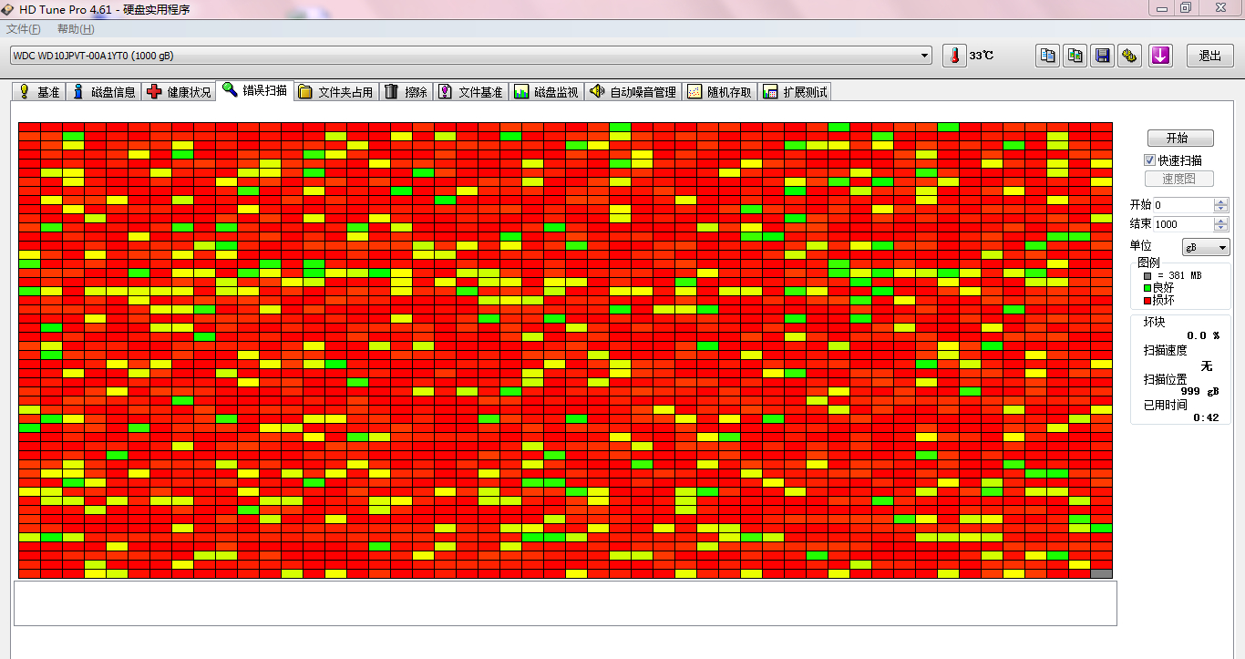Image resolution: width=1245 pixels, height=659 pixels.
Task: Click the gray final block in scan grid
Action: pos(1101,573)
